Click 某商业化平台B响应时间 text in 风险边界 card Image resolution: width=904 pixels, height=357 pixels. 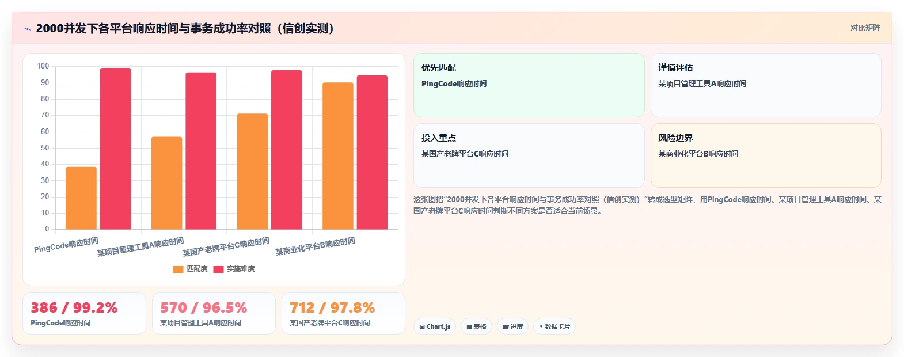(x=698, y=154)
